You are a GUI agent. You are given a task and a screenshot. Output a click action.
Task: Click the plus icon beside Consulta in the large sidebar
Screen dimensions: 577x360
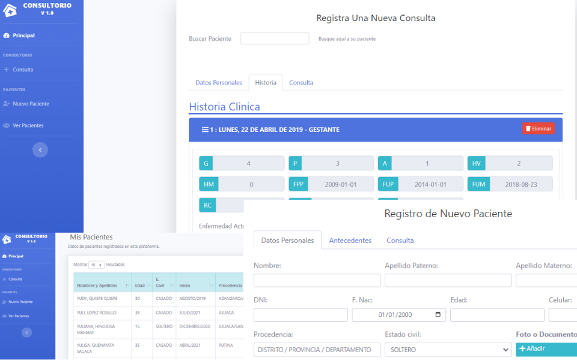(7, 70)
